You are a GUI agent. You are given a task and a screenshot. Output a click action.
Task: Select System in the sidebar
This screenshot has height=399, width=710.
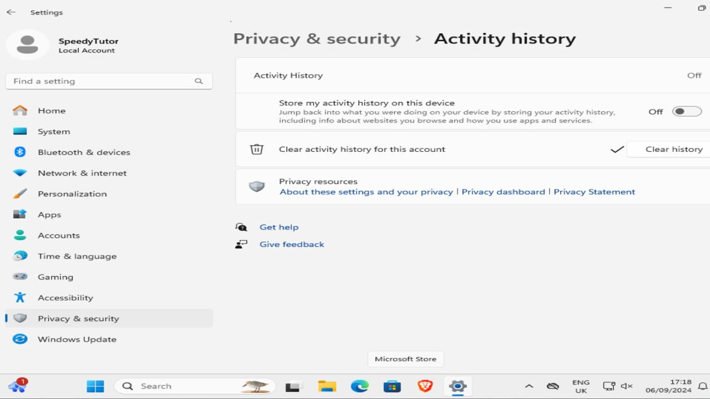[109, 131]
